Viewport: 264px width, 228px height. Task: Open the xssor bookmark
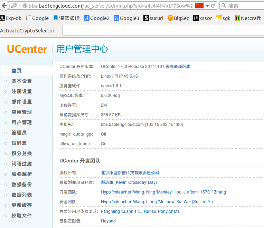[x=202, y=18]
